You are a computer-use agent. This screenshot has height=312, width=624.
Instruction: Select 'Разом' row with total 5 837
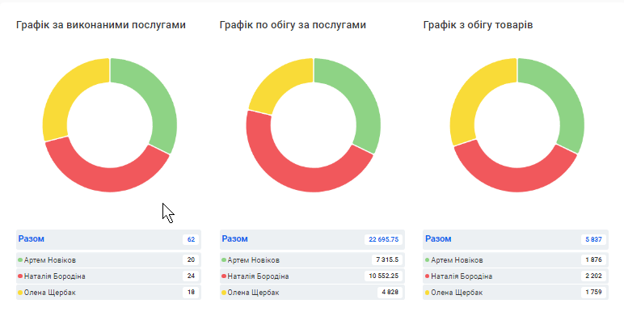(516, 239)
